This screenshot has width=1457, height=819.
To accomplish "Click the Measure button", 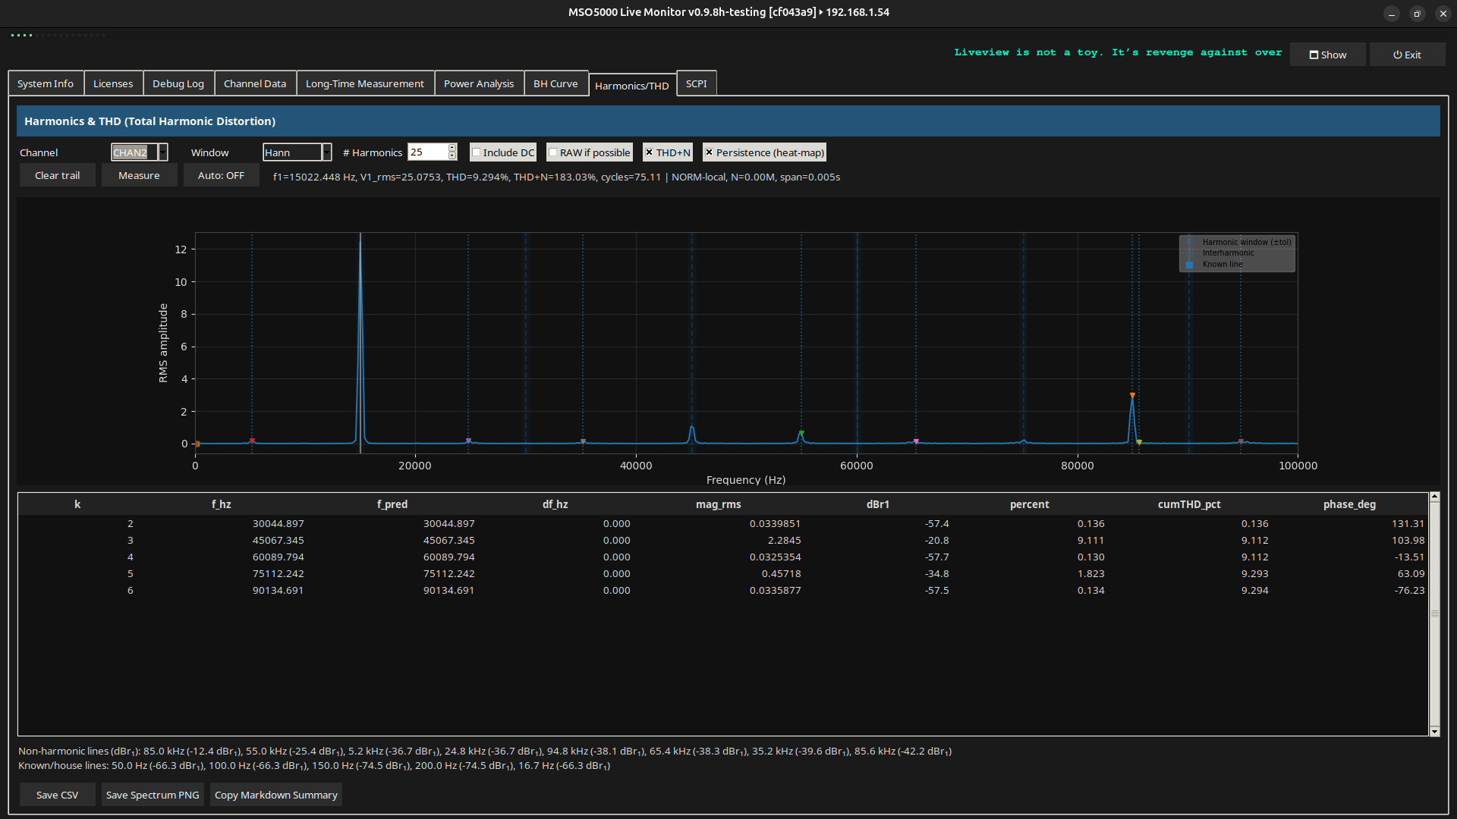I will pos(139,175).
